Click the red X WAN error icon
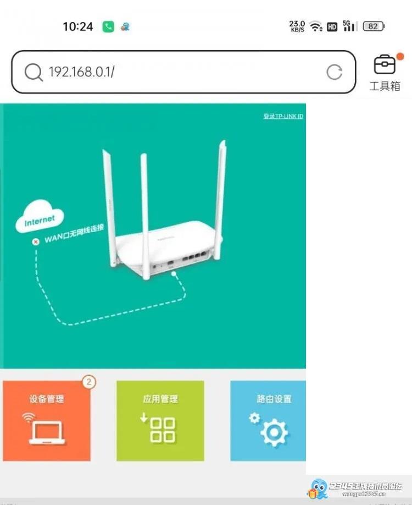The height and width of the screenshot is (505, 412). tap(36, 241)
